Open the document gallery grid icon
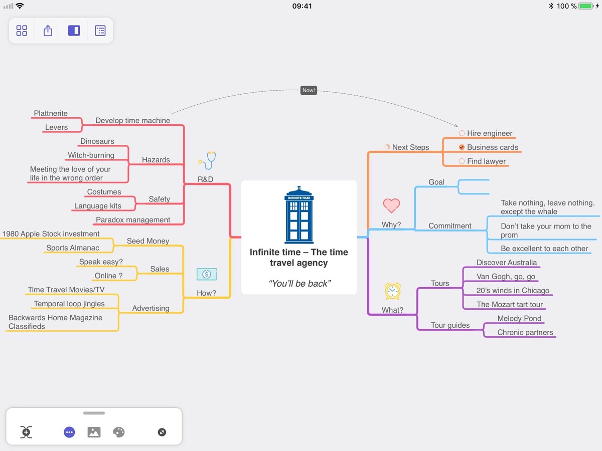 [x=22, y=31]
